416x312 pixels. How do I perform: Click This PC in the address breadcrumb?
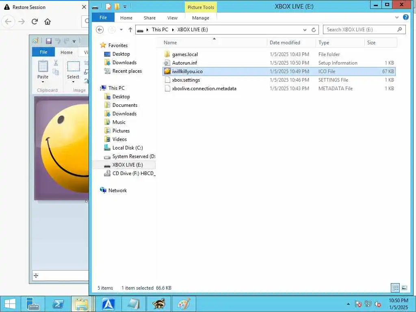[x=160, y=29]
